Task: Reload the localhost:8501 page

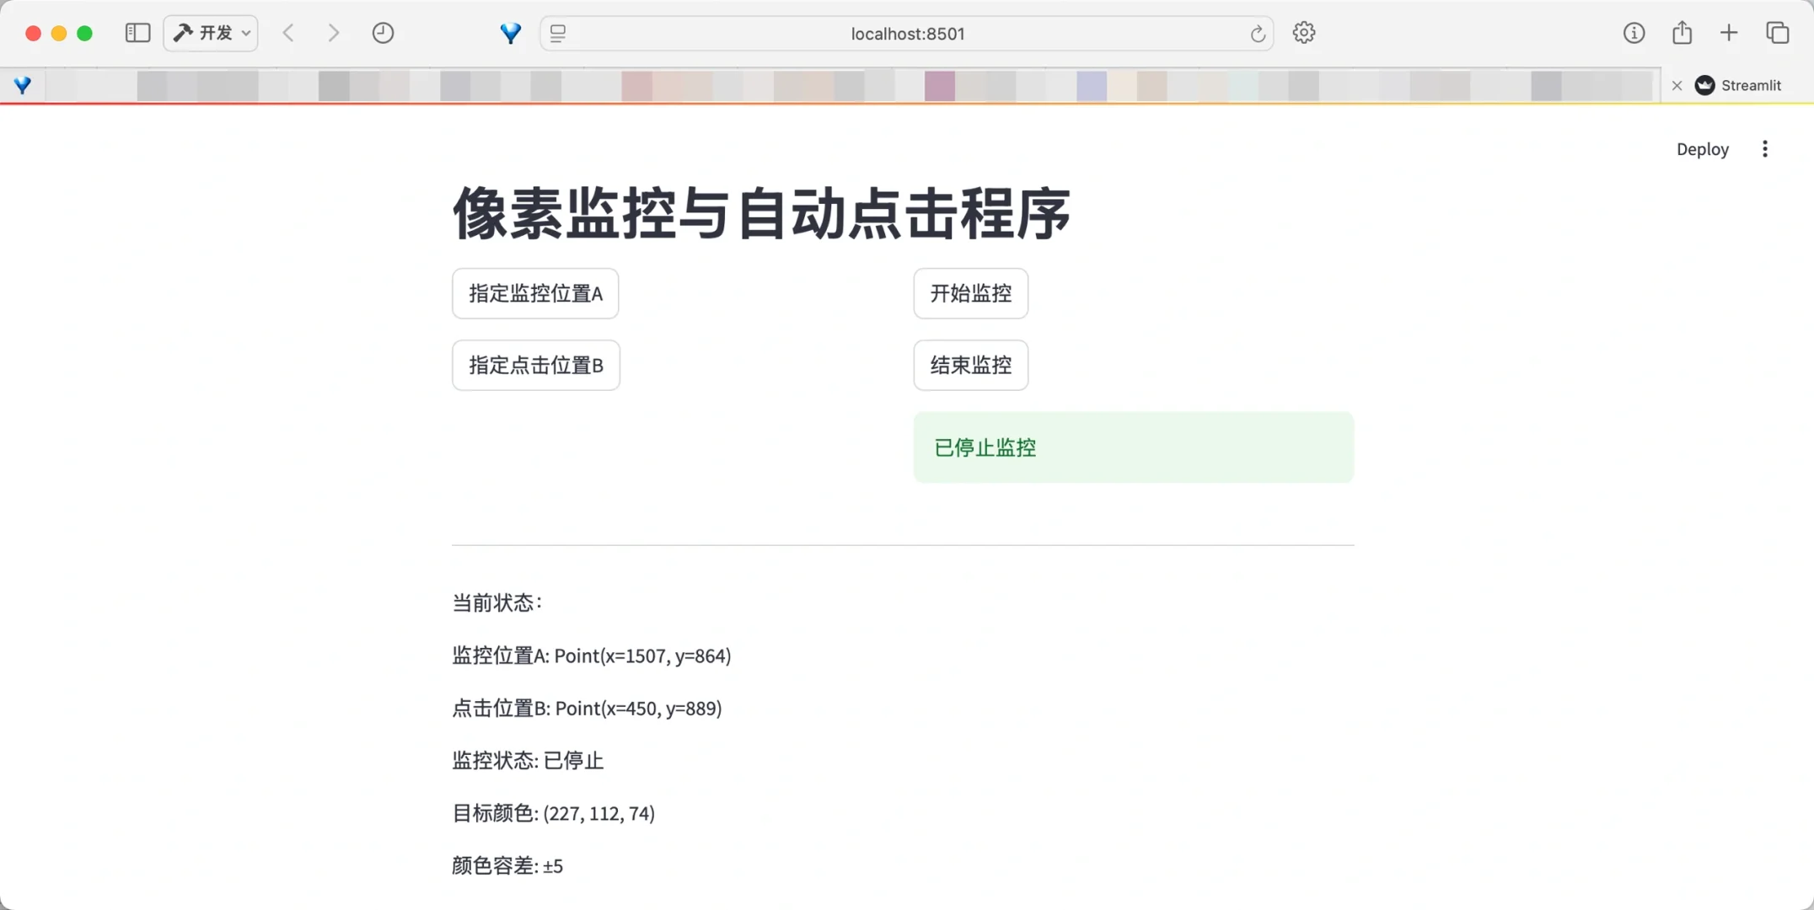Action: [1257, 34]
